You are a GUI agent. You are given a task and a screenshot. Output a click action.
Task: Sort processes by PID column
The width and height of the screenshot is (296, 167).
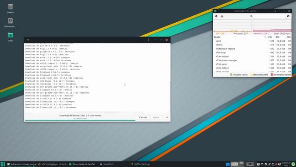[x=270, y=37]
